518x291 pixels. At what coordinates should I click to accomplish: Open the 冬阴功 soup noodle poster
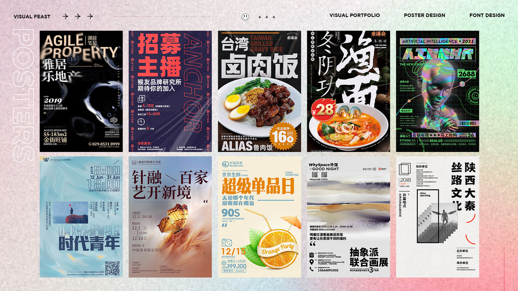[x=348, y=91]
